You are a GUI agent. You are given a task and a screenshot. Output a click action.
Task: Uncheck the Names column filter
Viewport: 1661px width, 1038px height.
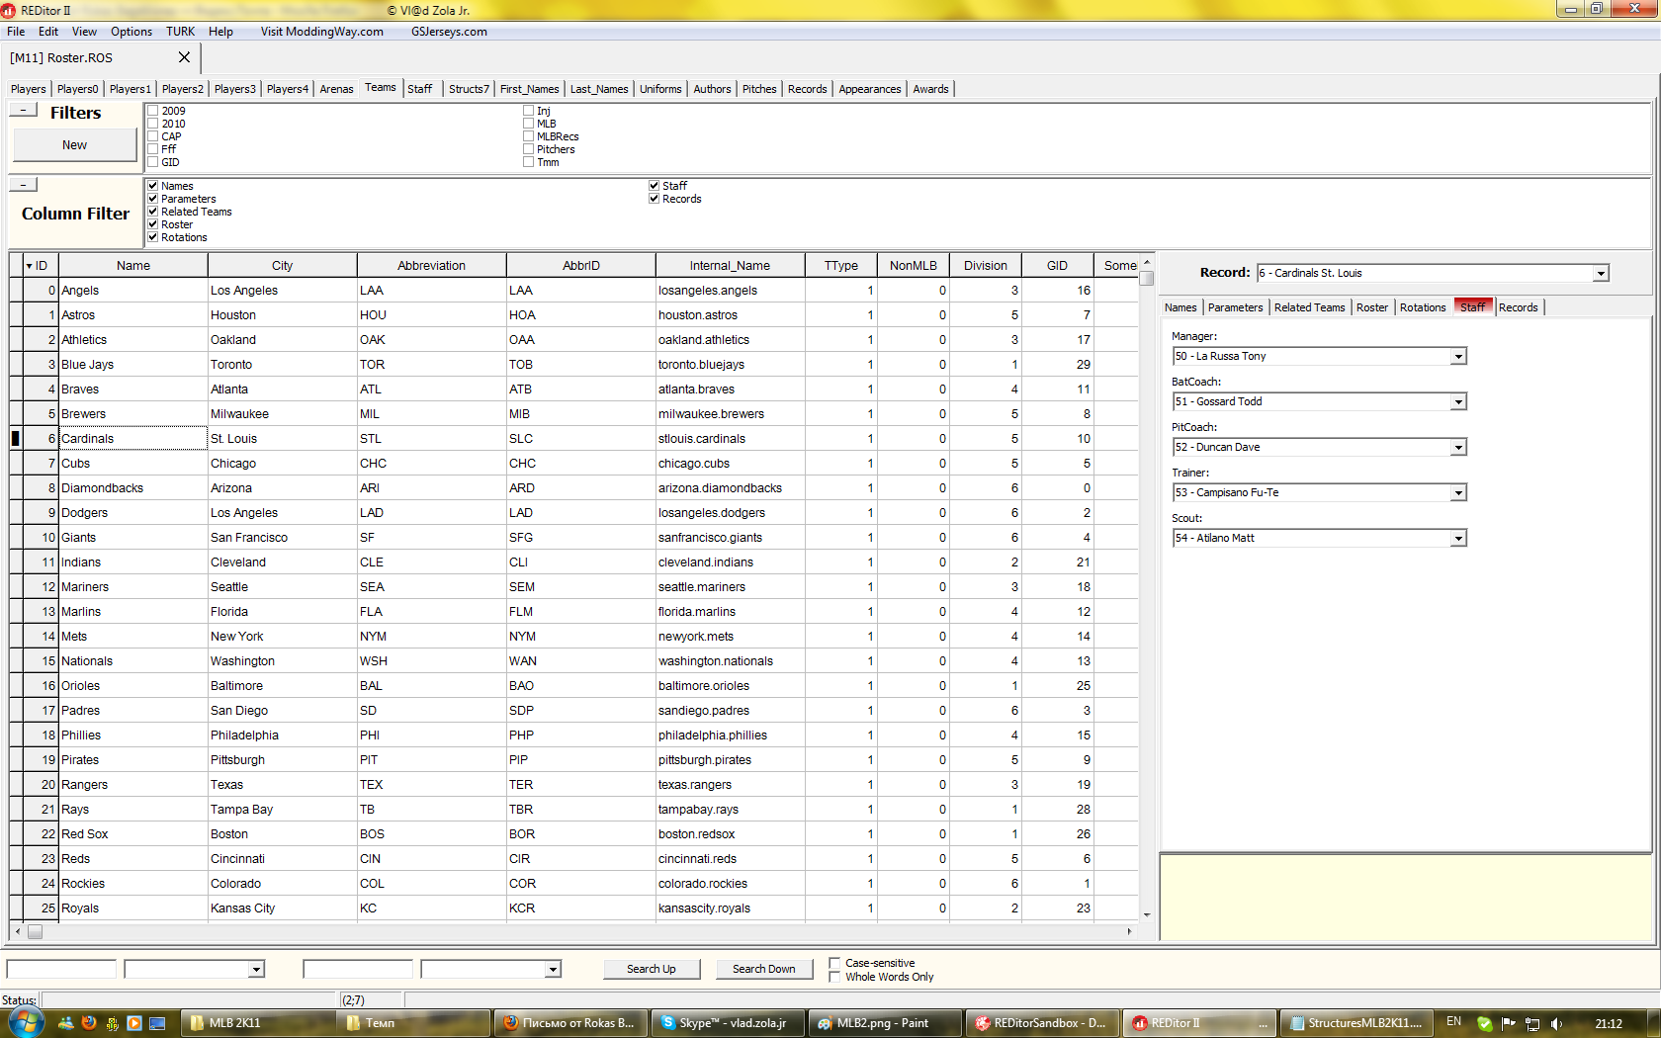click(x=153, y=186)
